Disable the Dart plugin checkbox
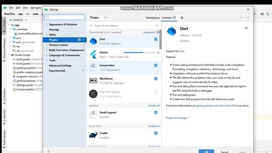The height and width of the screenshot is (153, 272). 156,40
